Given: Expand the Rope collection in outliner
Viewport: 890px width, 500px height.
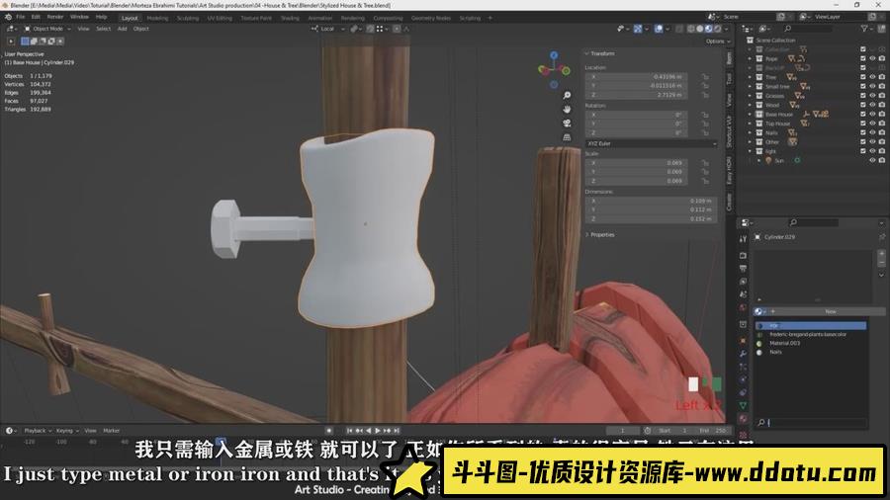Looking at the screenshot, I should pos(750,58).
